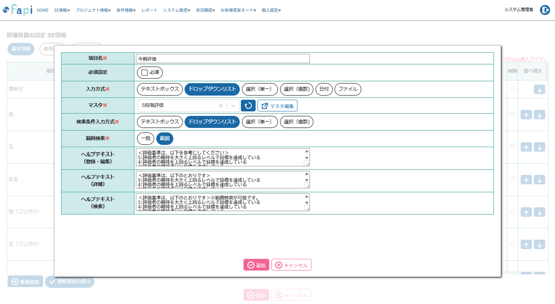Click the ヘルプテキスト（詳細） textarea down scroll arrow

point(307,180)
